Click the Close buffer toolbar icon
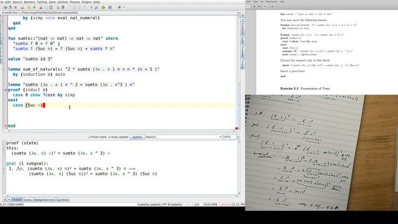The height and width of the screenshot is (224, 398). pyautogui.click(x=16, y=7)
